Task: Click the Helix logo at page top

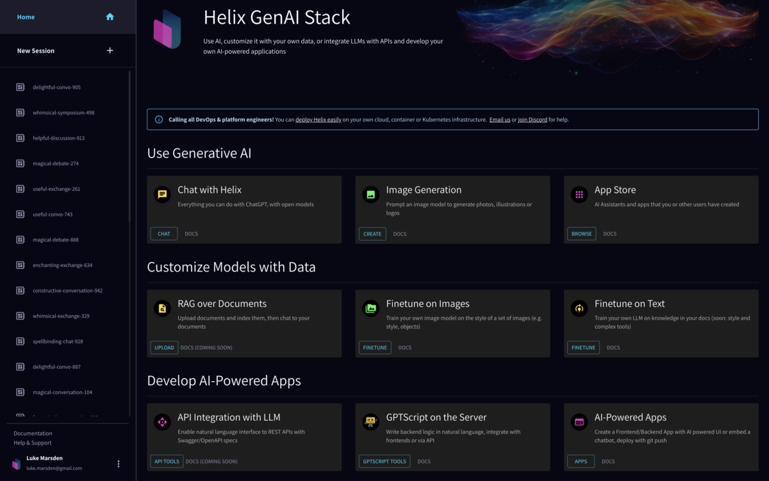Action: [x=168, y=29]
